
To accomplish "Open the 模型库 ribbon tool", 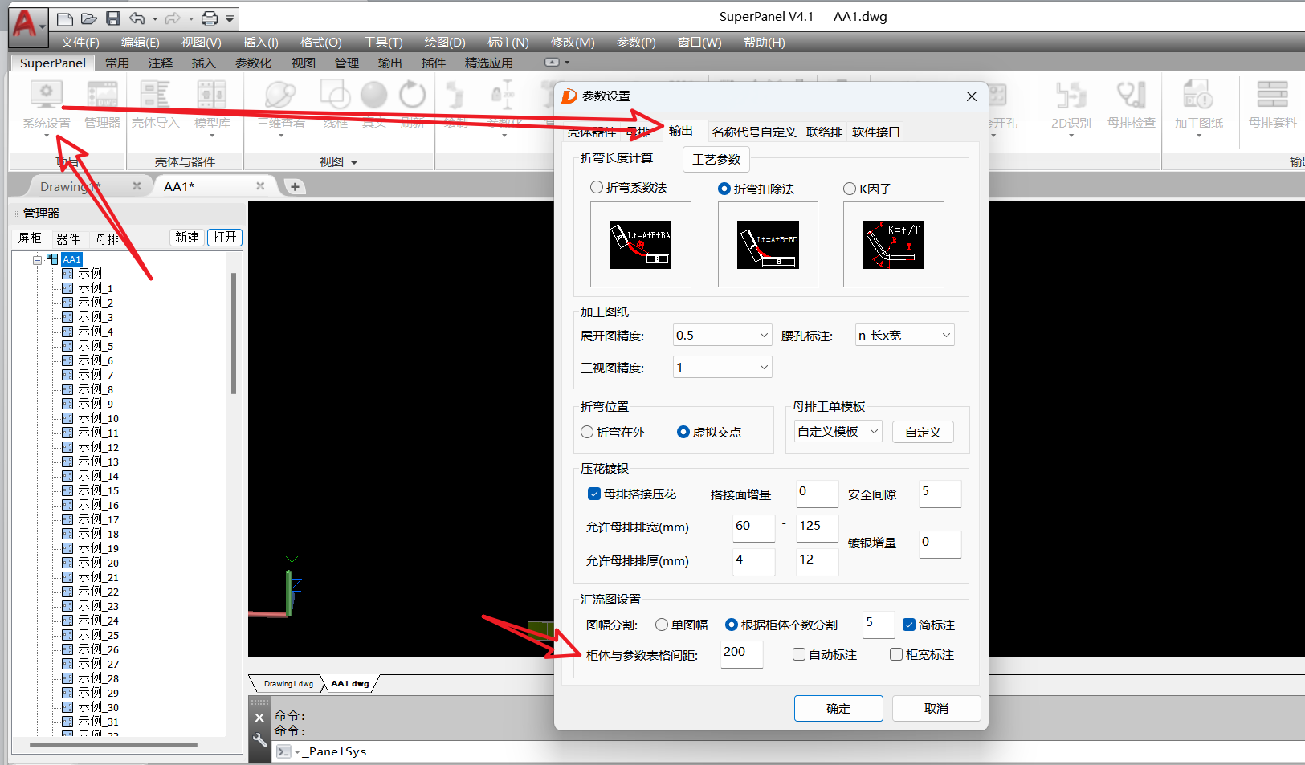I will pos(212,95).
